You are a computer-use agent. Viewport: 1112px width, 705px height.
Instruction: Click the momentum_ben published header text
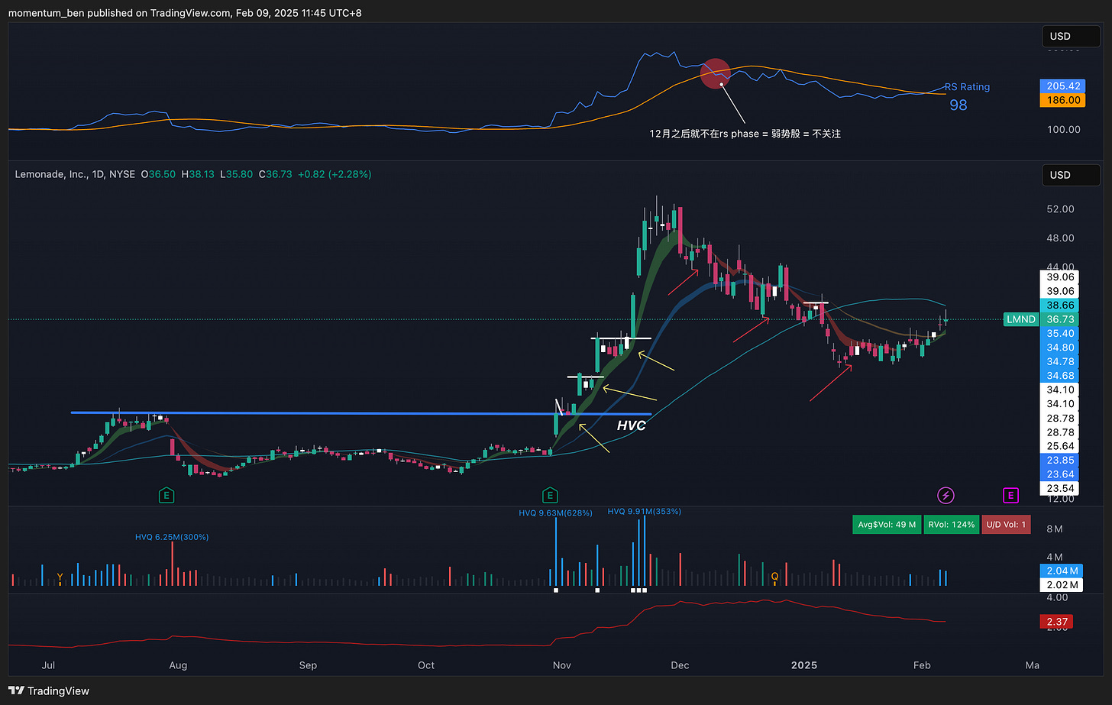tap(185, 13)
